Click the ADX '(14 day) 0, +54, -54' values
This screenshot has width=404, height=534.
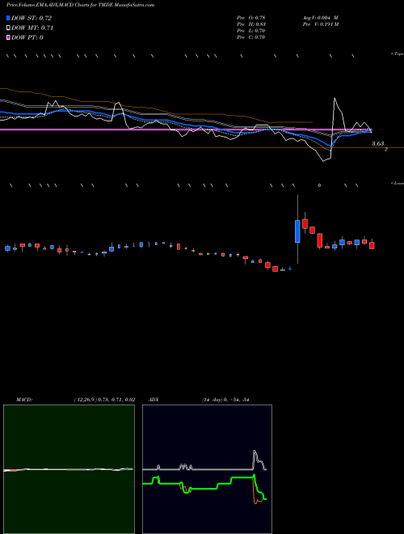pos(225,400)
